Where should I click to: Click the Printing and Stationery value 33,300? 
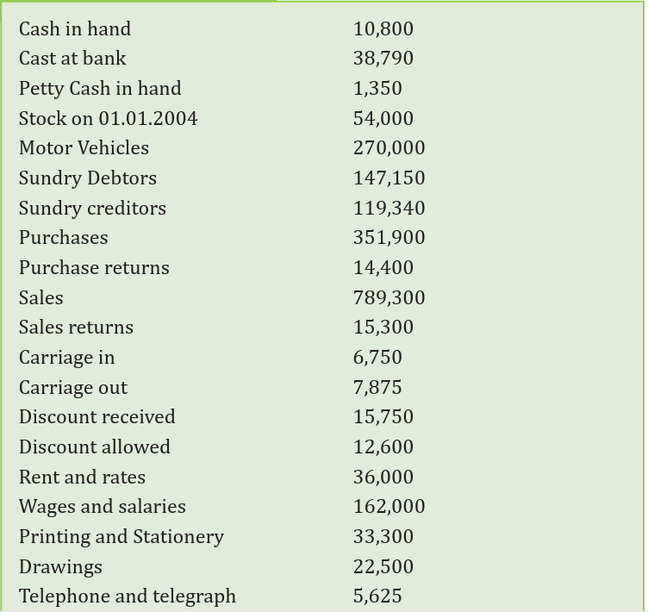pos(383,536)
